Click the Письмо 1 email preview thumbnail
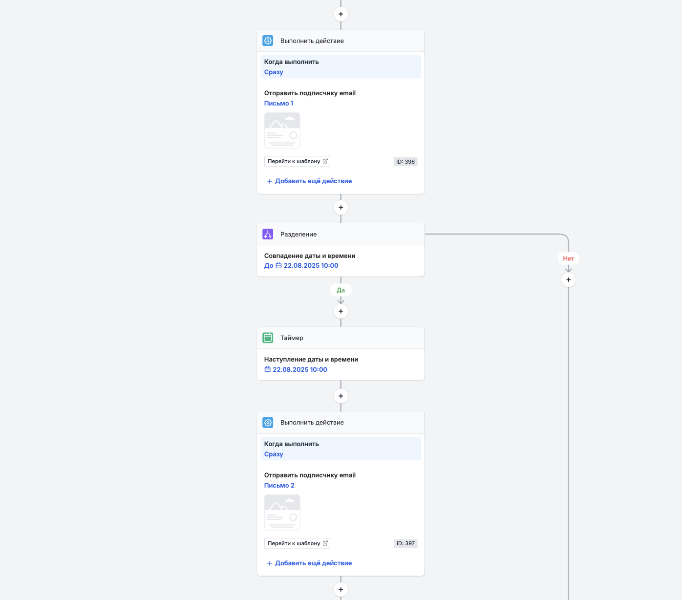The height and width of the screenshot is (600, 682). point(282,130)
